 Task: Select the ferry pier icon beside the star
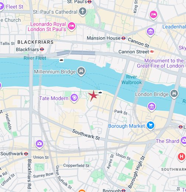pyautogui.click(x=100, y=92)
